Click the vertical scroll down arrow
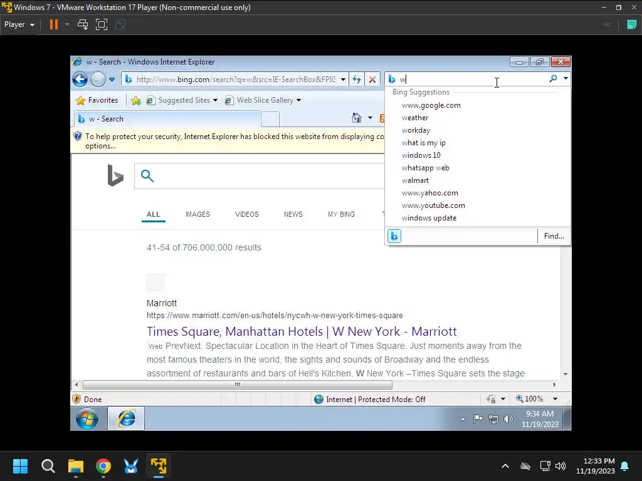The height and width of the screenshot is (481, 642). tap(566, 375)
